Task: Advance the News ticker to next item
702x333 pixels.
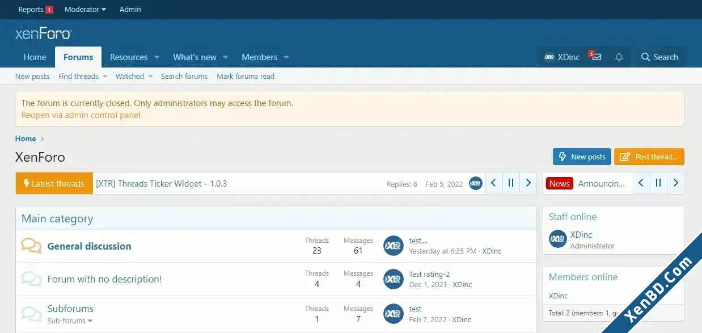Action: [x=675, y=183]
